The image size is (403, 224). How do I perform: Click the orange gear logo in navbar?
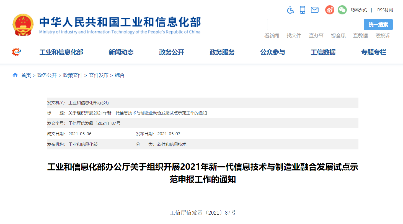point(17,52)
